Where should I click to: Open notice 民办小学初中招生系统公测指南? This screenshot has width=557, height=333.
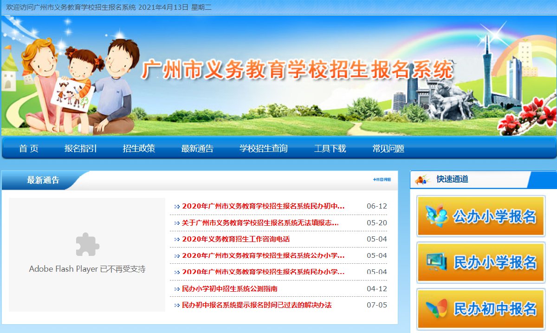[x=230, y=288]
